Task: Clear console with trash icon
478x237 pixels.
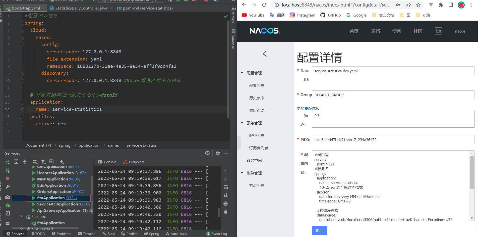Action: [226, 212]
